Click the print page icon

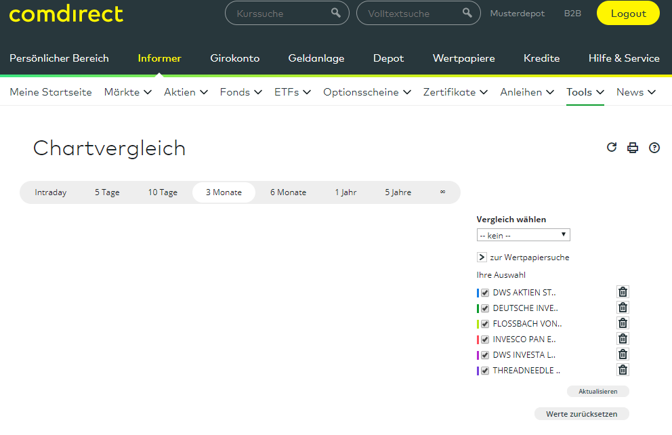pyautogui.click(x=633, y=148)
